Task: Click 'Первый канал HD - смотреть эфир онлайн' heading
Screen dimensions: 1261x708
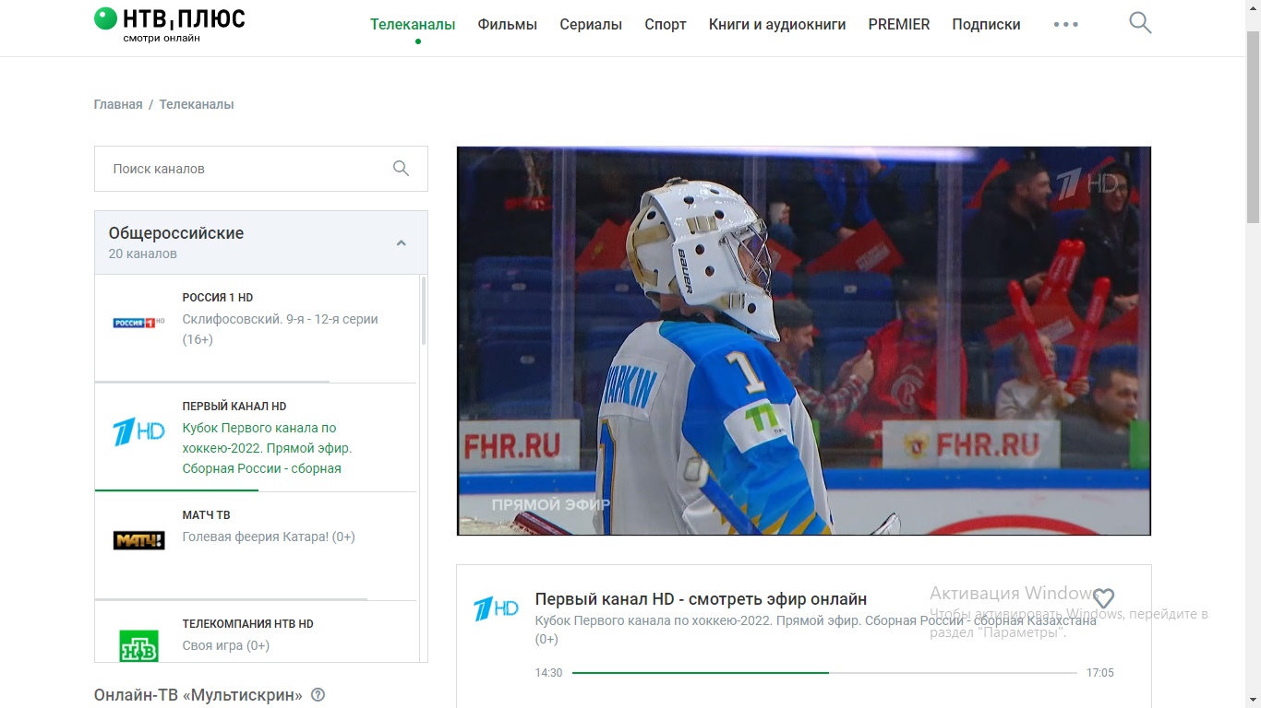Action: pos(702,599)
